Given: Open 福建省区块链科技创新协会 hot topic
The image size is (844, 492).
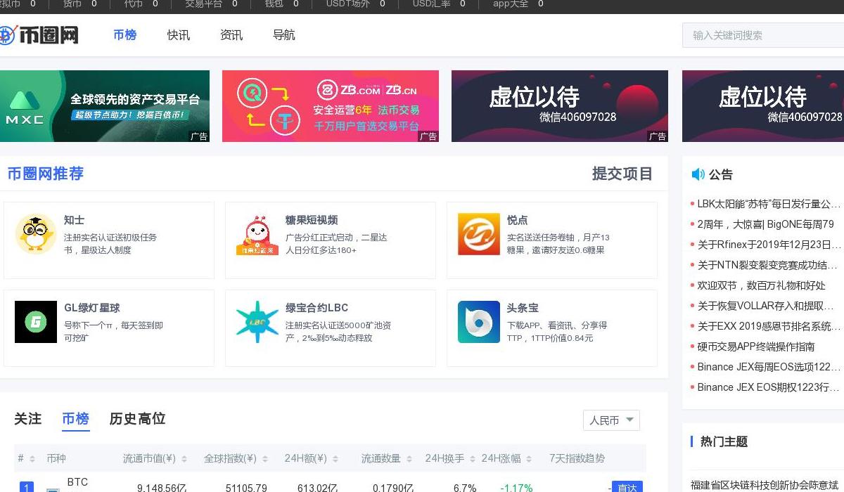Looking at the screenshot, I should (765, 485).
